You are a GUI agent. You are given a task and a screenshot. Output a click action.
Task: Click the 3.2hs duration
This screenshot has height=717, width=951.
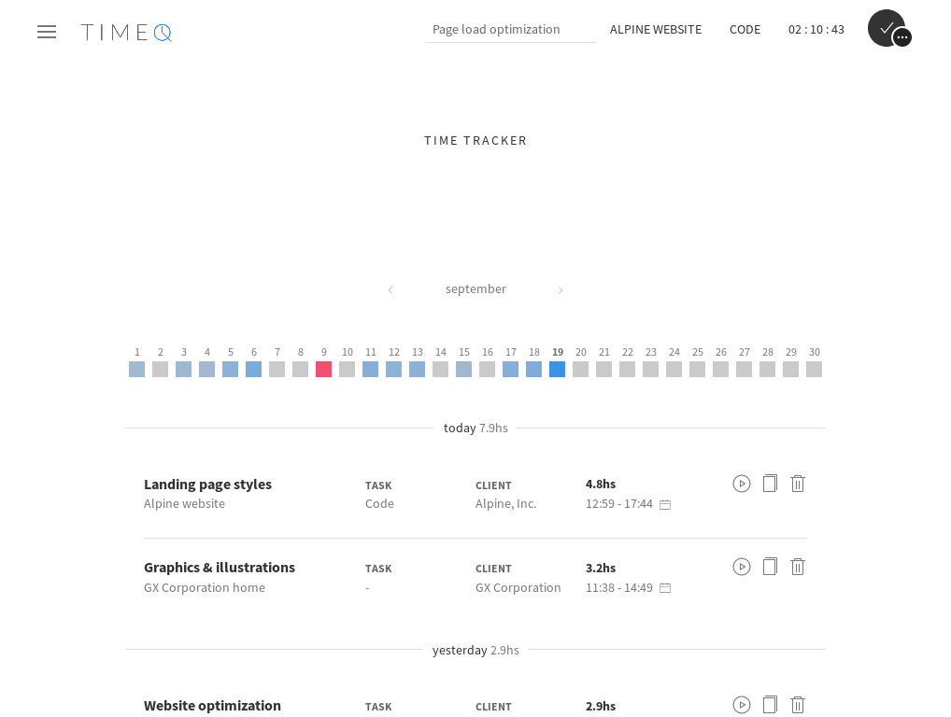pyautogui.click(x=601, y=568)
